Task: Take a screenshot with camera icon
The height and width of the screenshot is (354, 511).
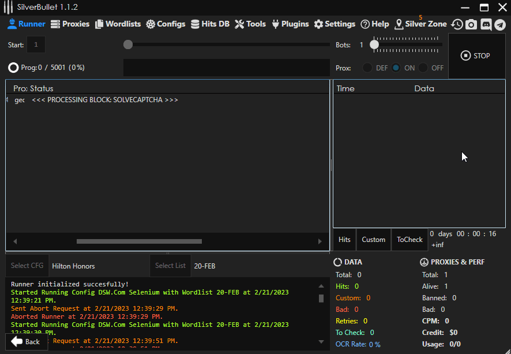Action: 471,24
